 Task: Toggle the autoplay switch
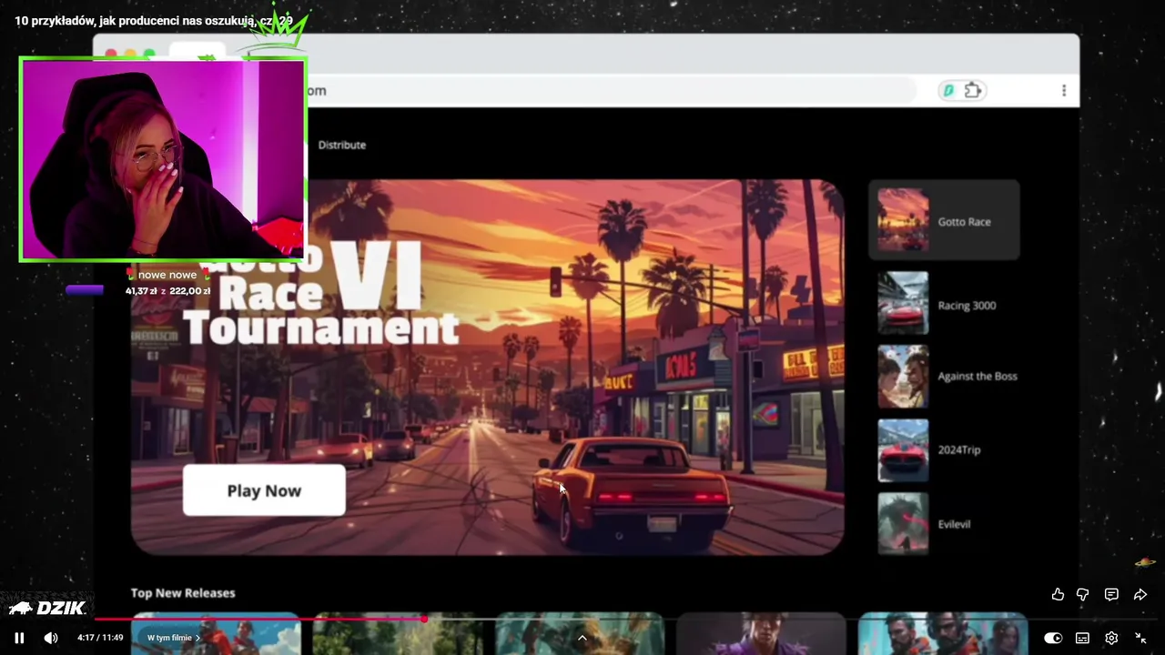point(1053,638)
